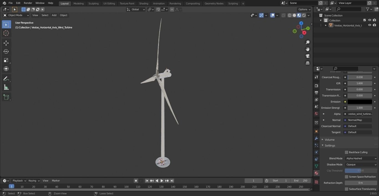
Task: Open the Output properties tab
Action: [x=316, y=93]
